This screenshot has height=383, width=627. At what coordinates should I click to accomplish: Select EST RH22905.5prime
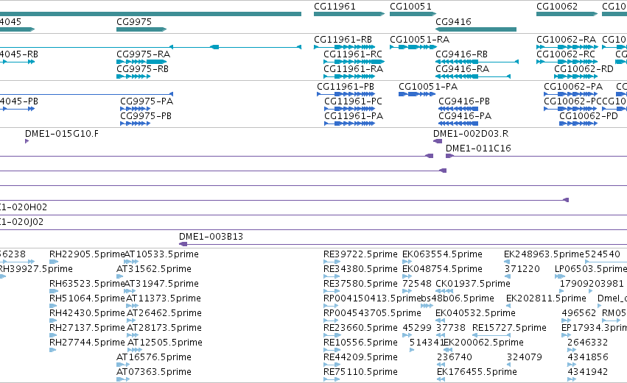[x=53, y=262]
